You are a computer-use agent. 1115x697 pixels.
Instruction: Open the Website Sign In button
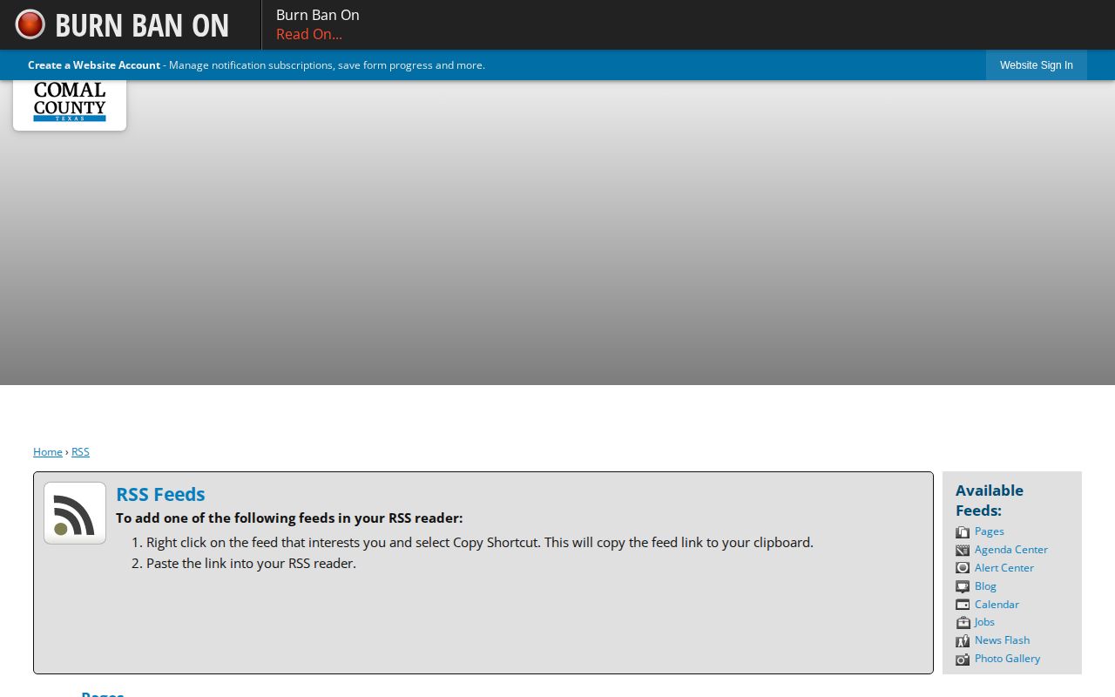point(1037,65)
